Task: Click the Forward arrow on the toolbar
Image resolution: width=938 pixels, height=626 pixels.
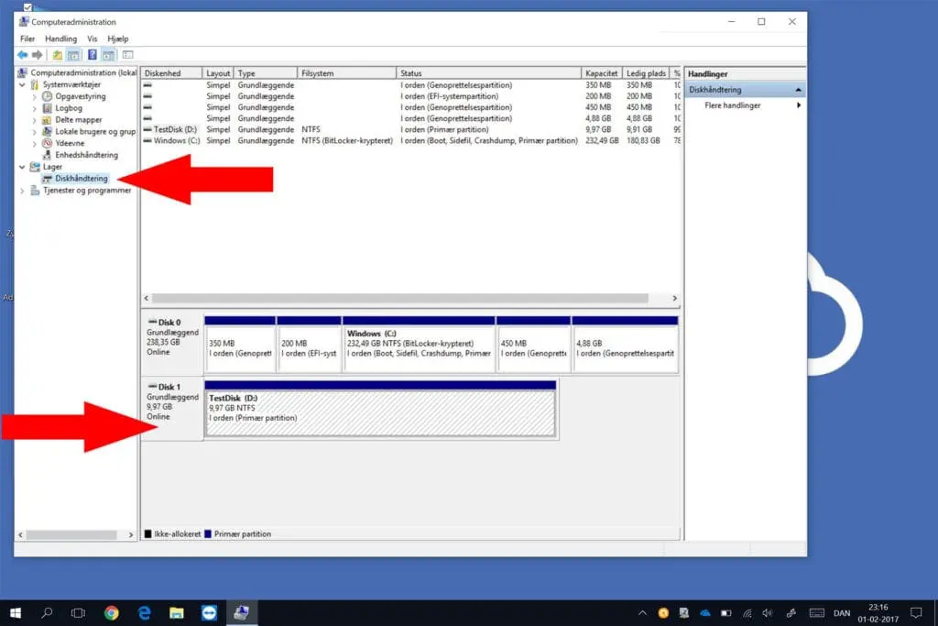Action: [38, 54]
